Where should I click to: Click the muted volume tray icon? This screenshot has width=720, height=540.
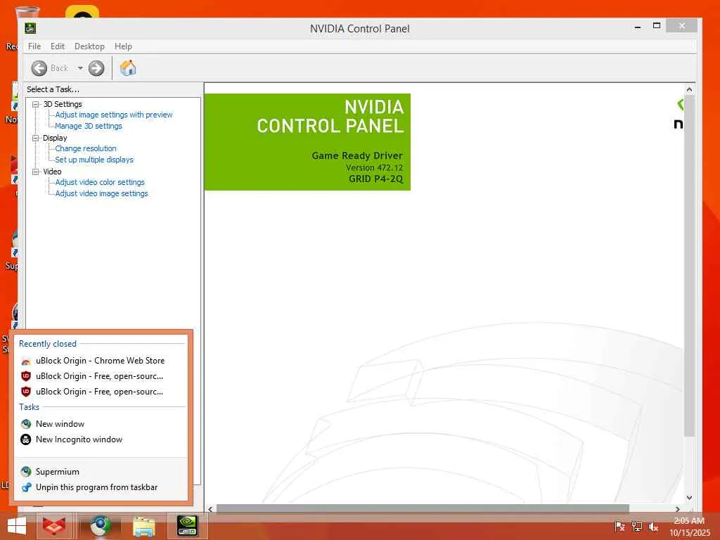point(653,527)
